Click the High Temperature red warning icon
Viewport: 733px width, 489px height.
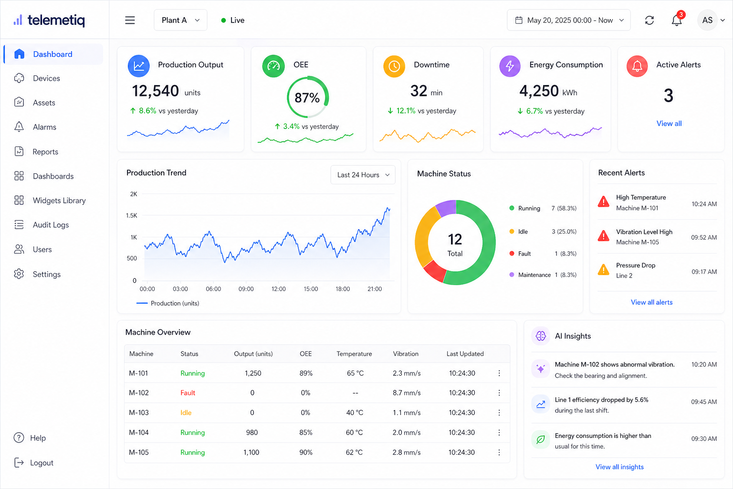[x=604, y=202]
